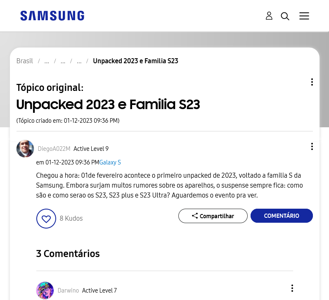Open the first collapsed breadcrumb ellipsis
Viewport: 329px width, 300px height.
click(47, 61)
